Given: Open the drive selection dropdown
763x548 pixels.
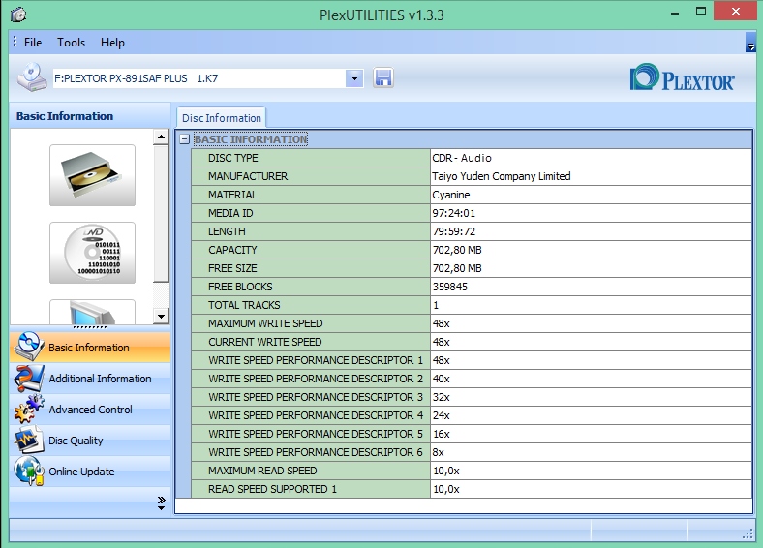Looking at the screenshot, I should (x=354, y=77).
